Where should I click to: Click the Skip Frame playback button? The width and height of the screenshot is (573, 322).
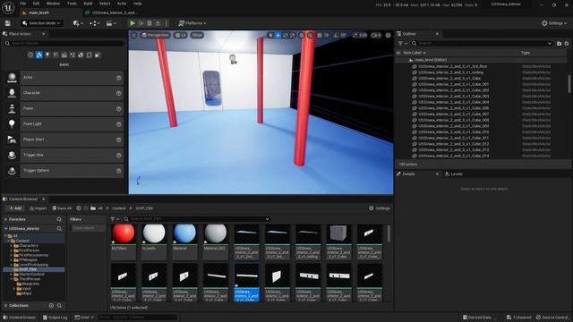pos(141,23)
